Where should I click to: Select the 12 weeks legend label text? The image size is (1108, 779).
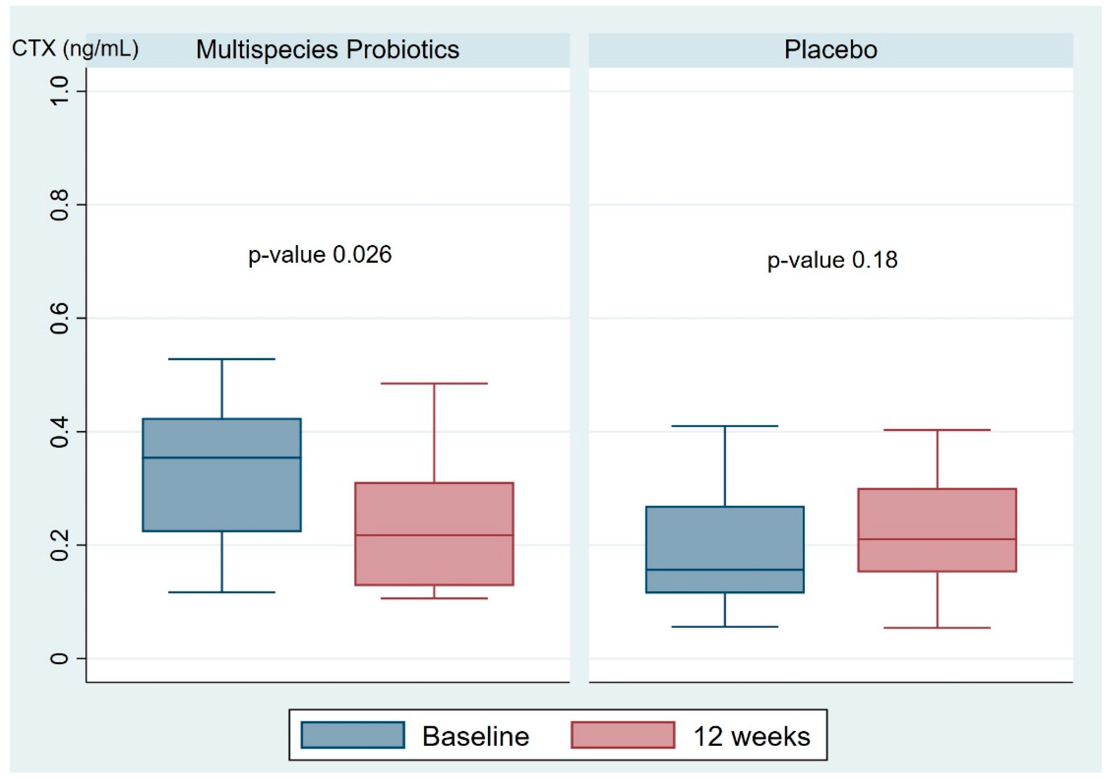(x=751, y=737)
